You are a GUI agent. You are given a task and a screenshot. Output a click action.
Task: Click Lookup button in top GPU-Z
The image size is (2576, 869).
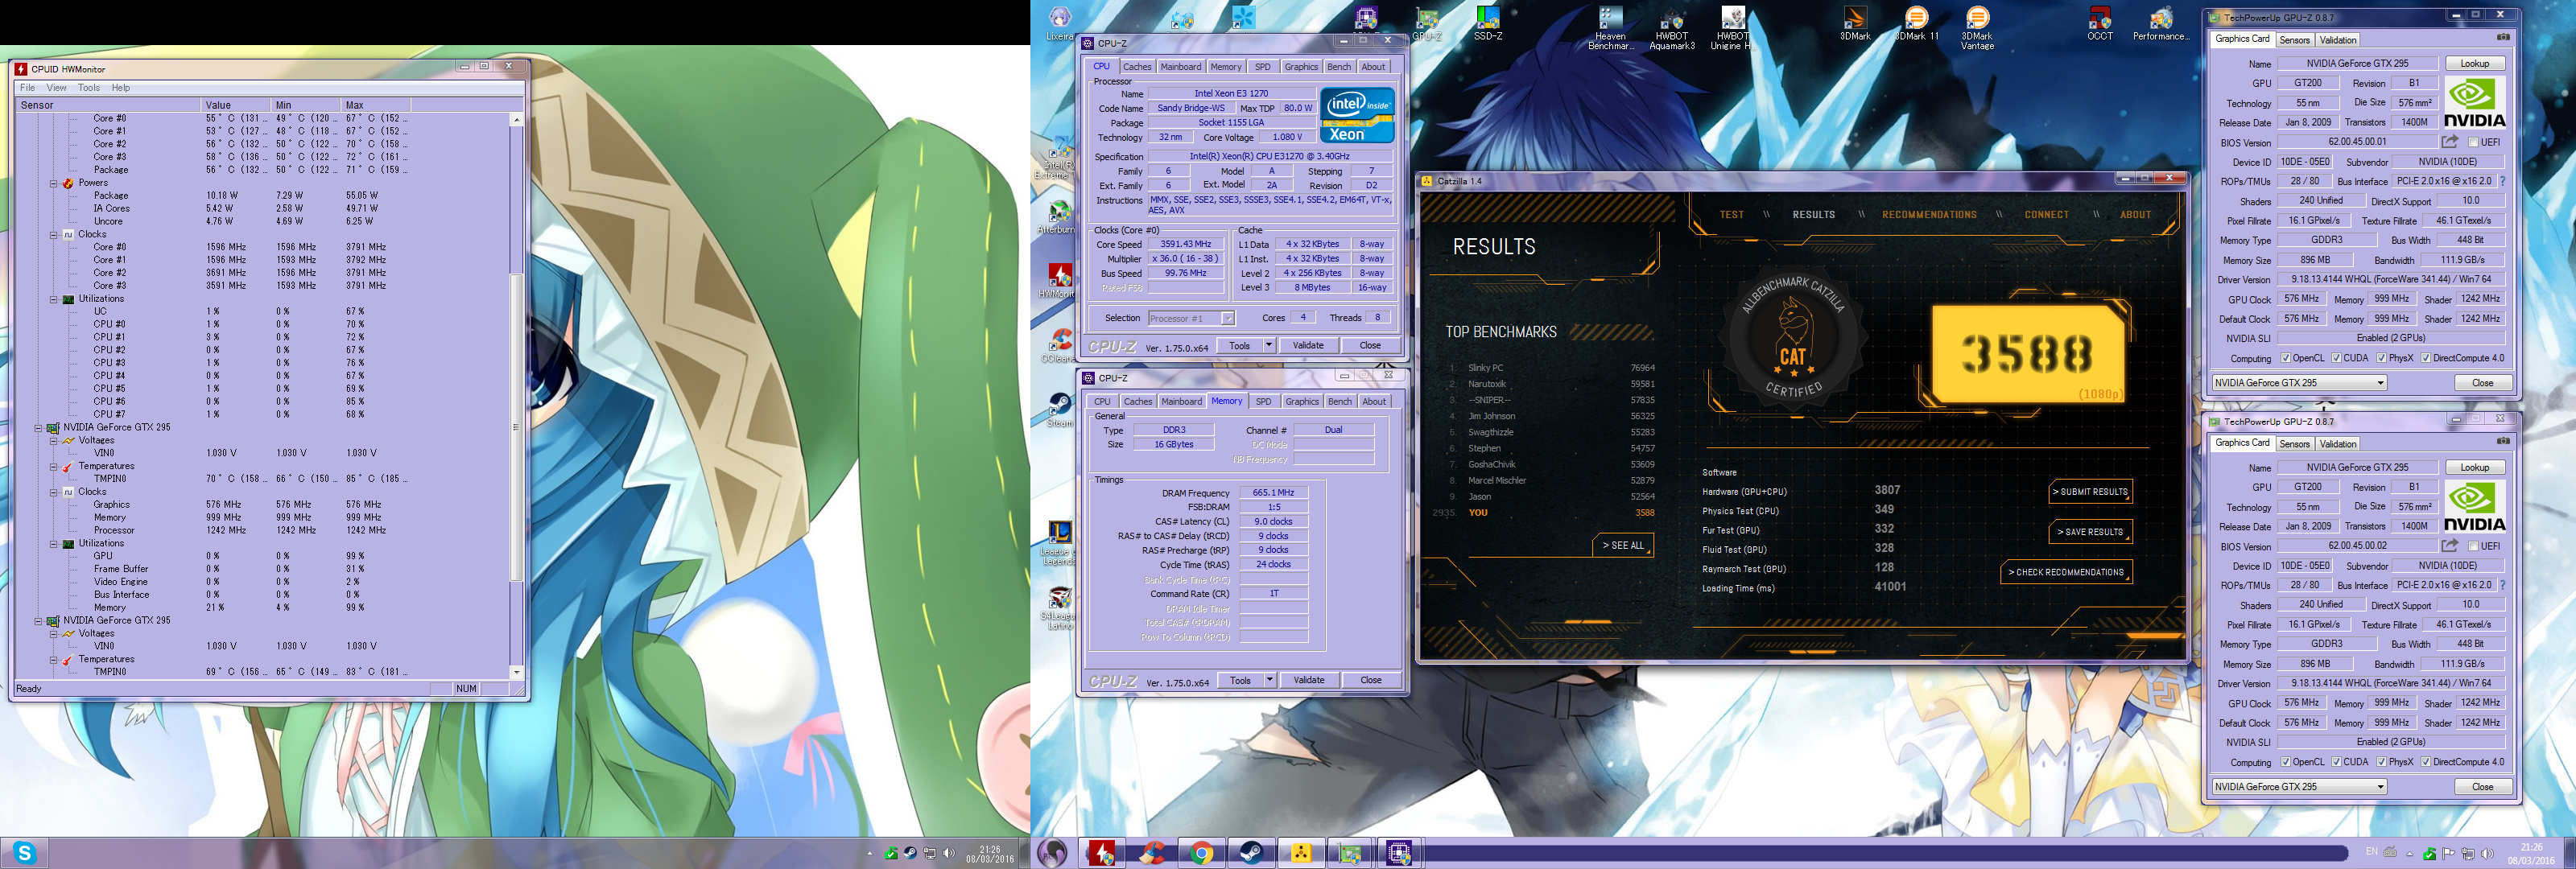pos(2475,63)
